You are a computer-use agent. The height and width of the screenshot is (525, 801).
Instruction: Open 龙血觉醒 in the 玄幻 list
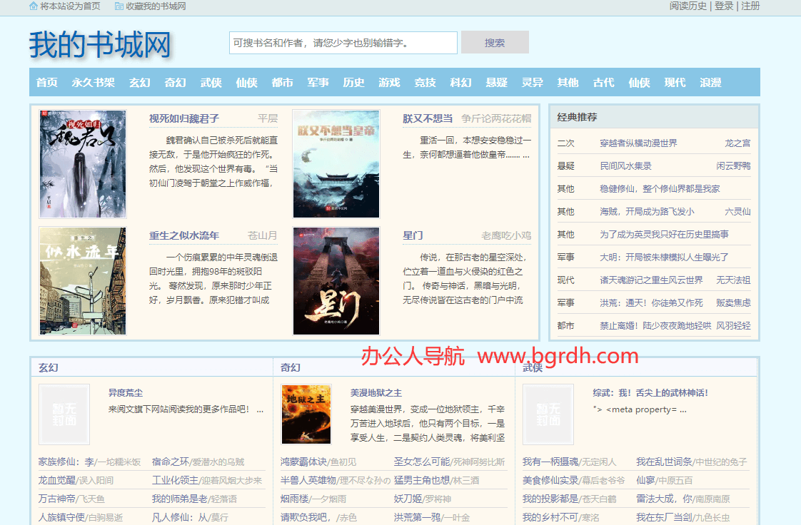click(x=57, y=480)
